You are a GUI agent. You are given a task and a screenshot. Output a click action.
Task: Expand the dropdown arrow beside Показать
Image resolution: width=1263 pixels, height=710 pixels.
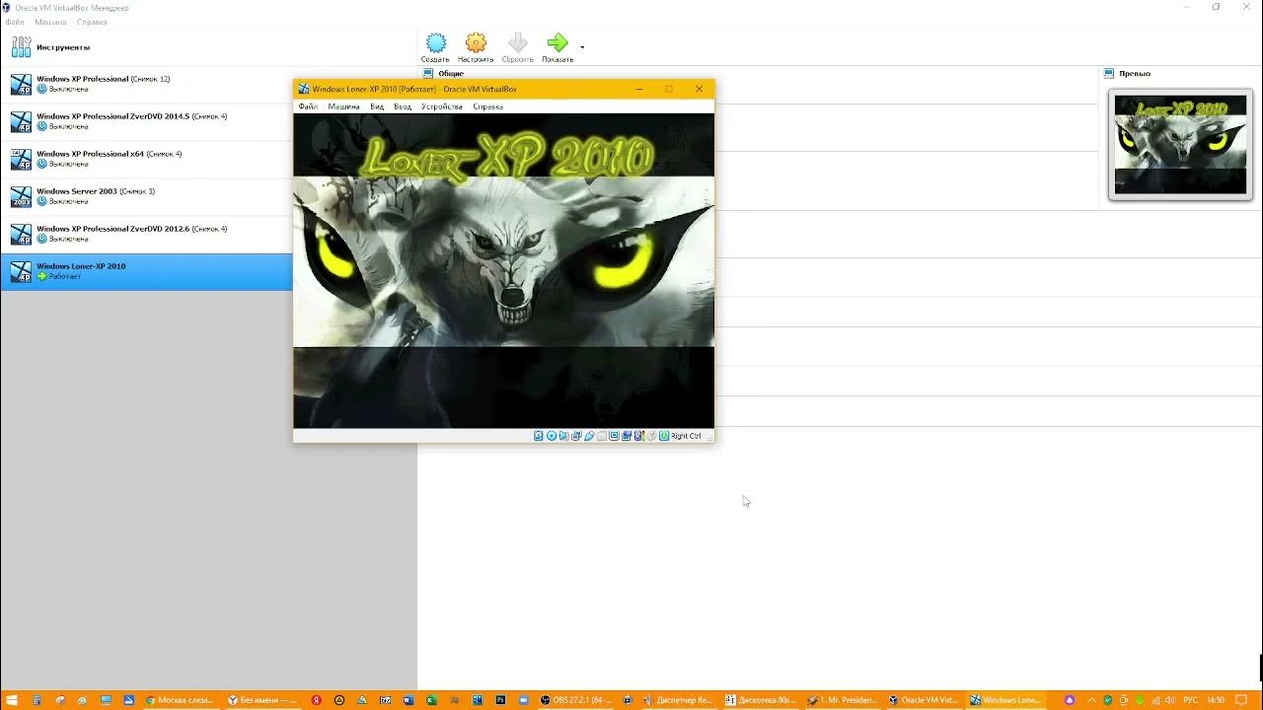(x=582, y=46)
